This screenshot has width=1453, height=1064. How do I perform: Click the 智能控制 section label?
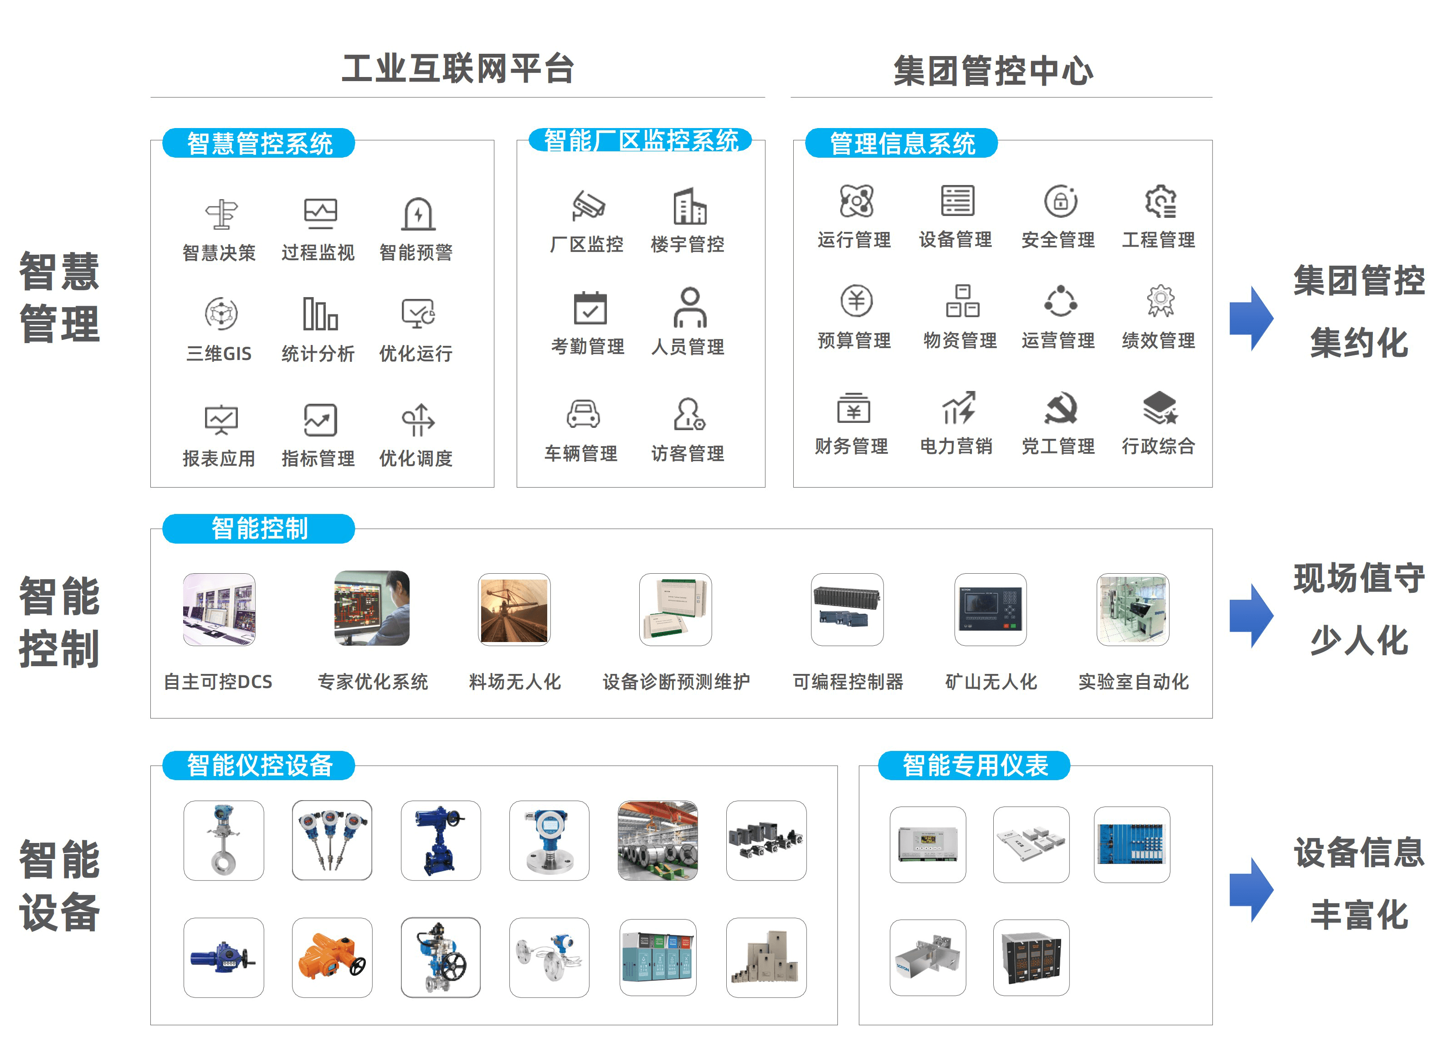(x=259, y=529)
